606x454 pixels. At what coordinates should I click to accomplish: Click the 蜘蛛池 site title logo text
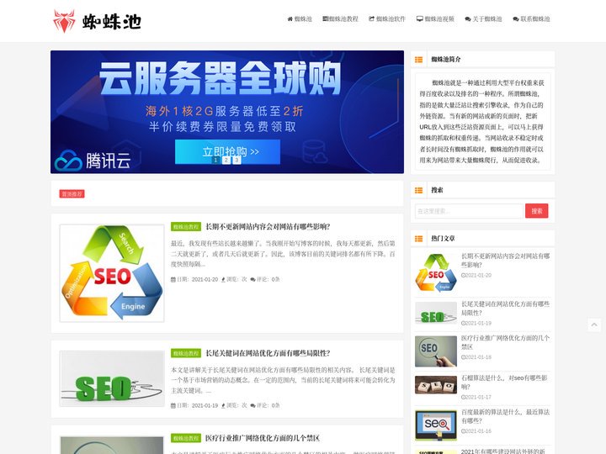[112, 22]
